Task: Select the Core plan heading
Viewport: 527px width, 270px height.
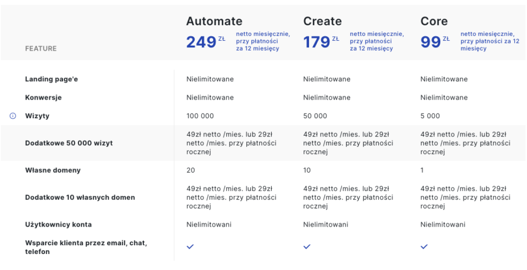Action: click(x=434, y=21)
